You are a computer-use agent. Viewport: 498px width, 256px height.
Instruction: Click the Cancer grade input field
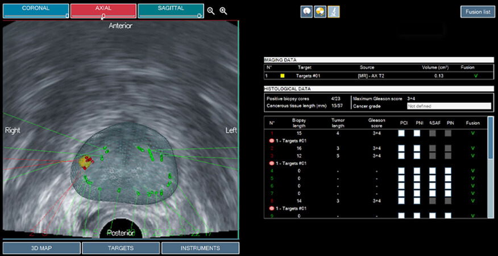(449, 106)
